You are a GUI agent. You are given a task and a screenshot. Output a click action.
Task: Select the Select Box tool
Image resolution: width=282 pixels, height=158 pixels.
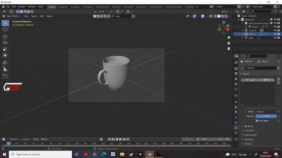click(x=5, y=23)
